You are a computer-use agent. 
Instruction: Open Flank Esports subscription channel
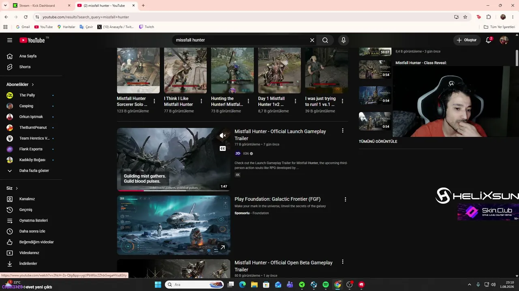pyautogui.click(x=31, y=149)
